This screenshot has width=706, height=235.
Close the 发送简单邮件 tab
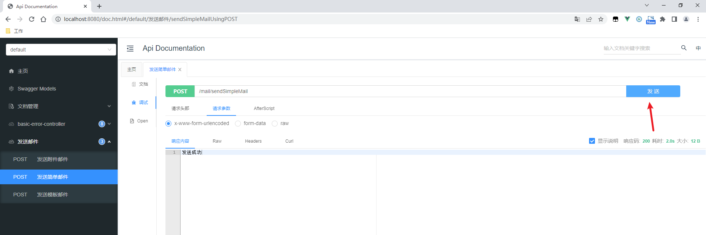coord(180,70)
